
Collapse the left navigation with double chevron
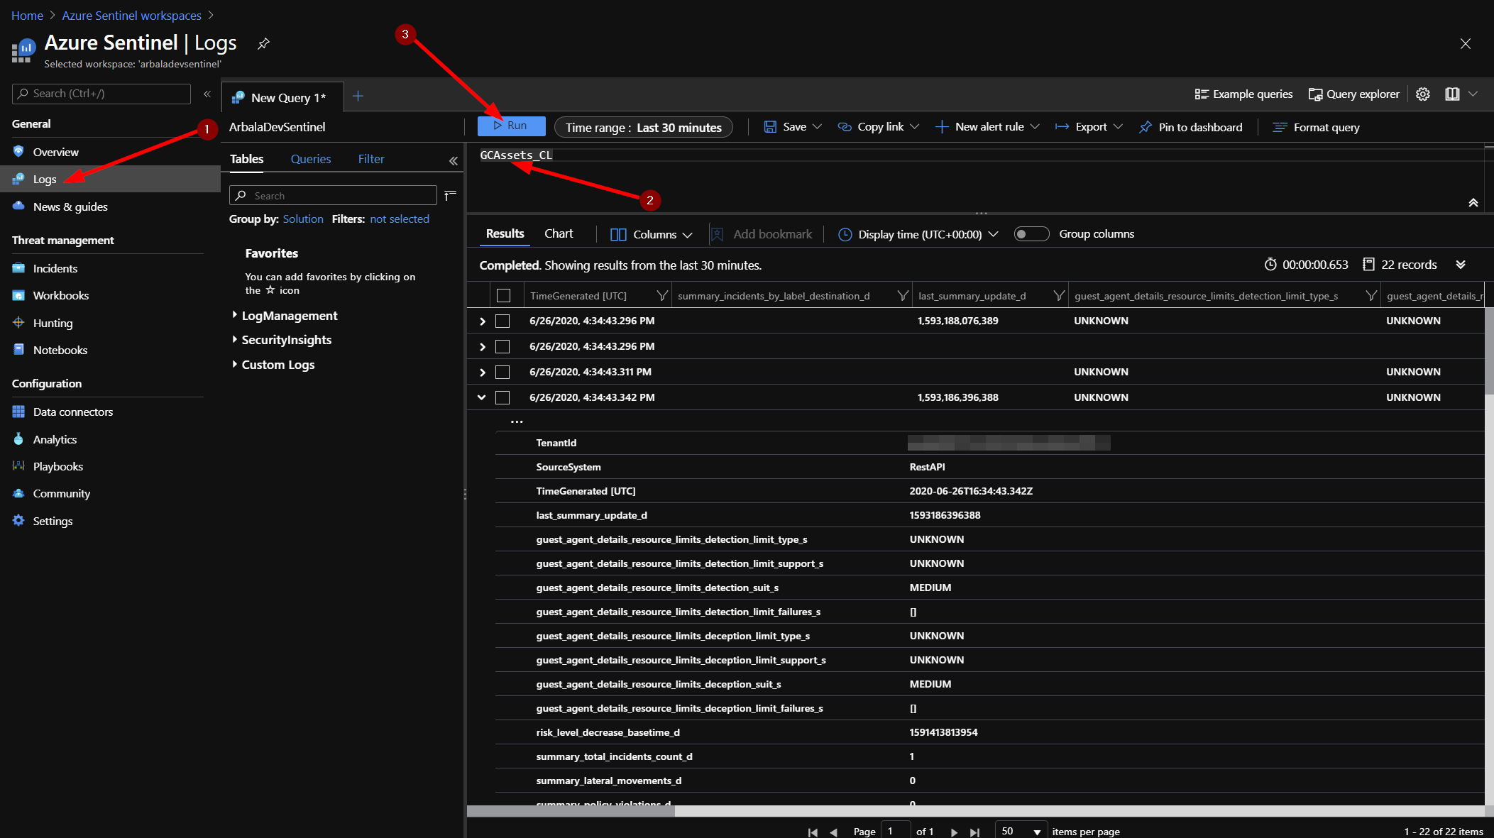tap(207, 94)
